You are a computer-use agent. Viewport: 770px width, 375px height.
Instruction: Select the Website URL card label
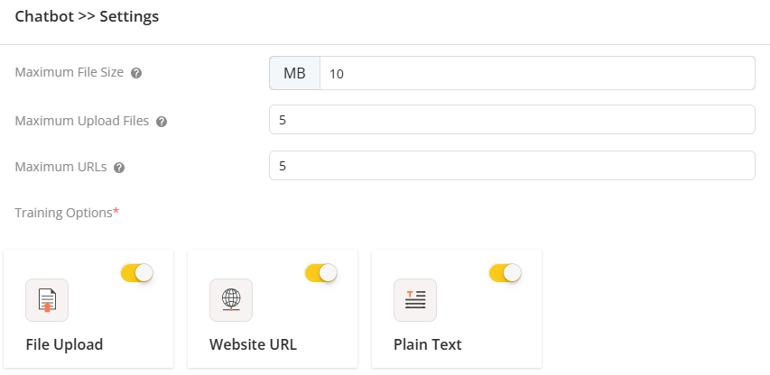pyautogui.click(x=253, y=344)
